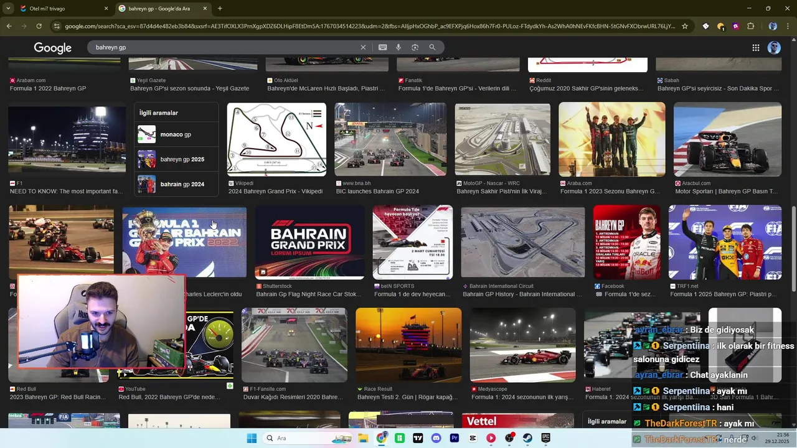Viewport: 797px width, 448px height.
Task: Open Discord from the taskbar
Action: (436, 438)
